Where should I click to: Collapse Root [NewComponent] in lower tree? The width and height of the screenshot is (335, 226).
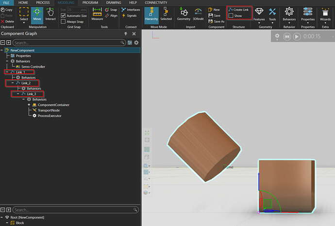coord(2,217)
